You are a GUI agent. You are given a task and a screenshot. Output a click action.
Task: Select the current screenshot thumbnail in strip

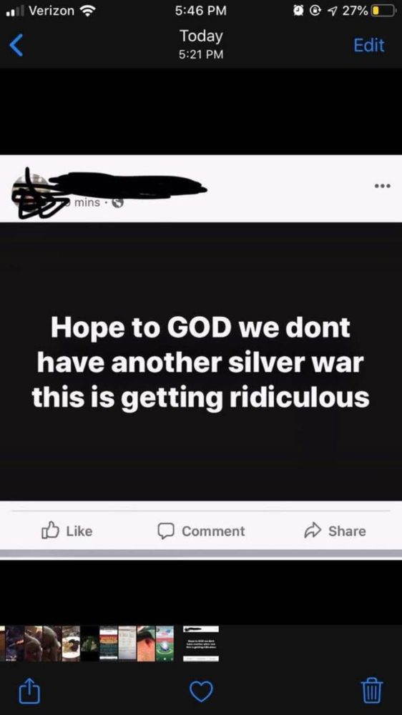click(201, 643)
